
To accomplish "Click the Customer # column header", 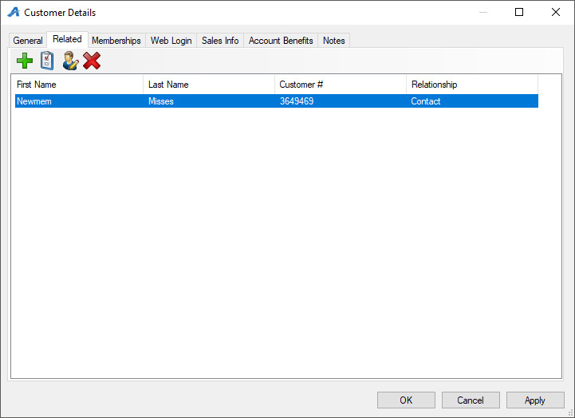I will 341,85.
